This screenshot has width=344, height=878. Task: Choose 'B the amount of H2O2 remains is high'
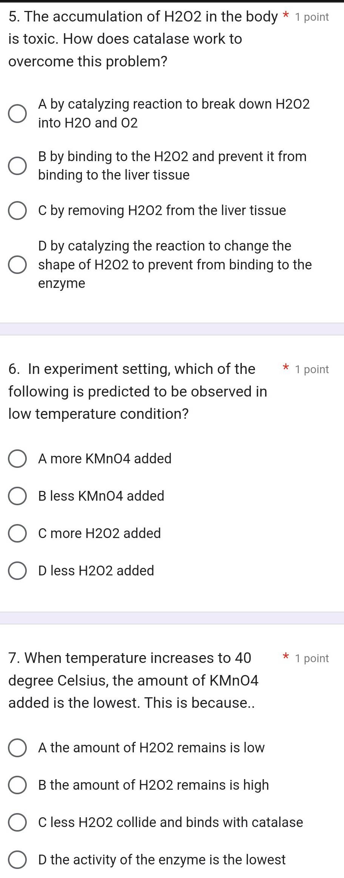point(17,785)
